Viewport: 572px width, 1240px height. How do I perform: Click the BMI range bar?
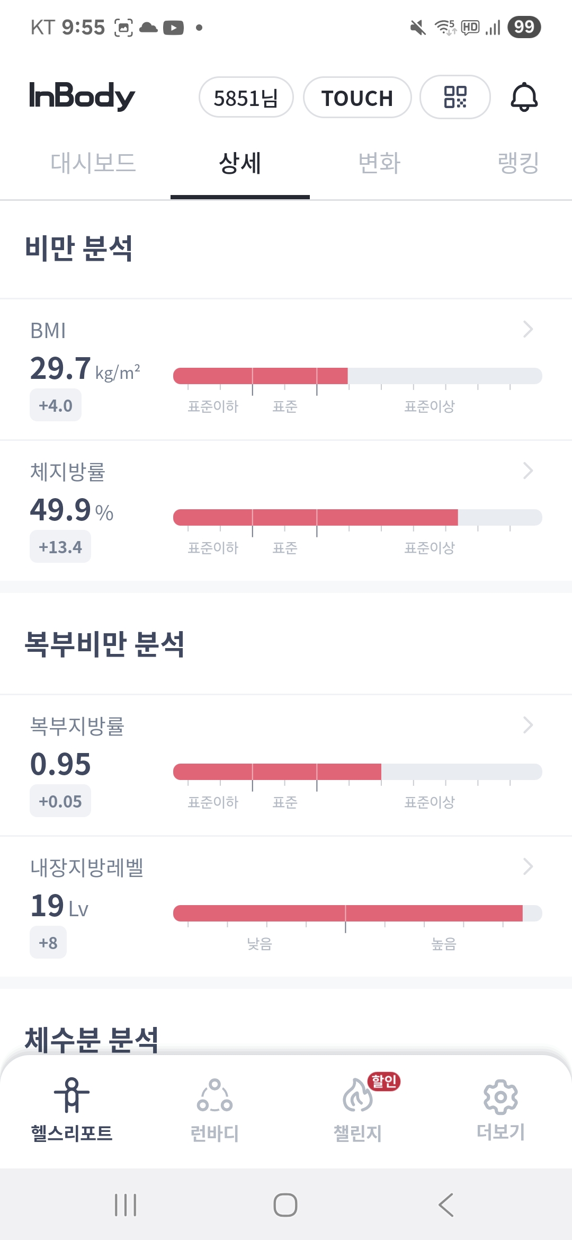[x=358, y=376]
